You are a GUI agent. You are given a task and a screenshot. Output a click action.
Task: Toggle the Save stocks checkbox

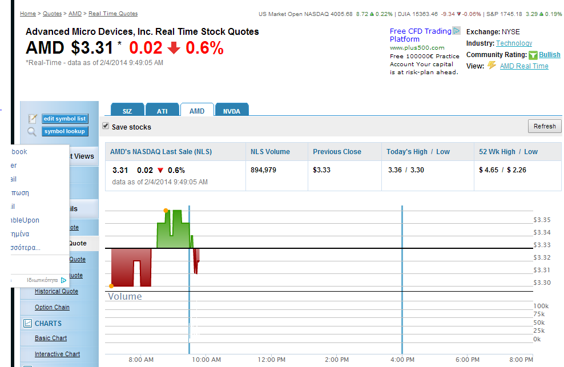coord(106,126)
